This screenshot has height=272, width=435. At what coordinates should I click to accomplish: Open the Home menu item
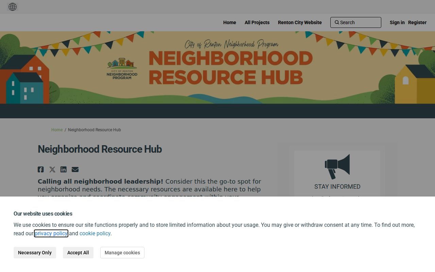click(x=230, y=22)
